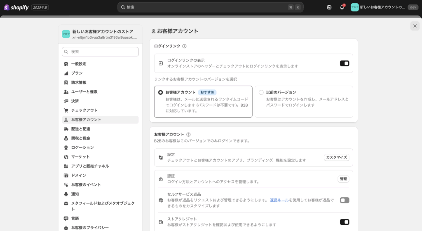This screenshot has width=422, height=231.
Task: Click the アプリと販売チャネル grid icon
Action: [66, 166]
